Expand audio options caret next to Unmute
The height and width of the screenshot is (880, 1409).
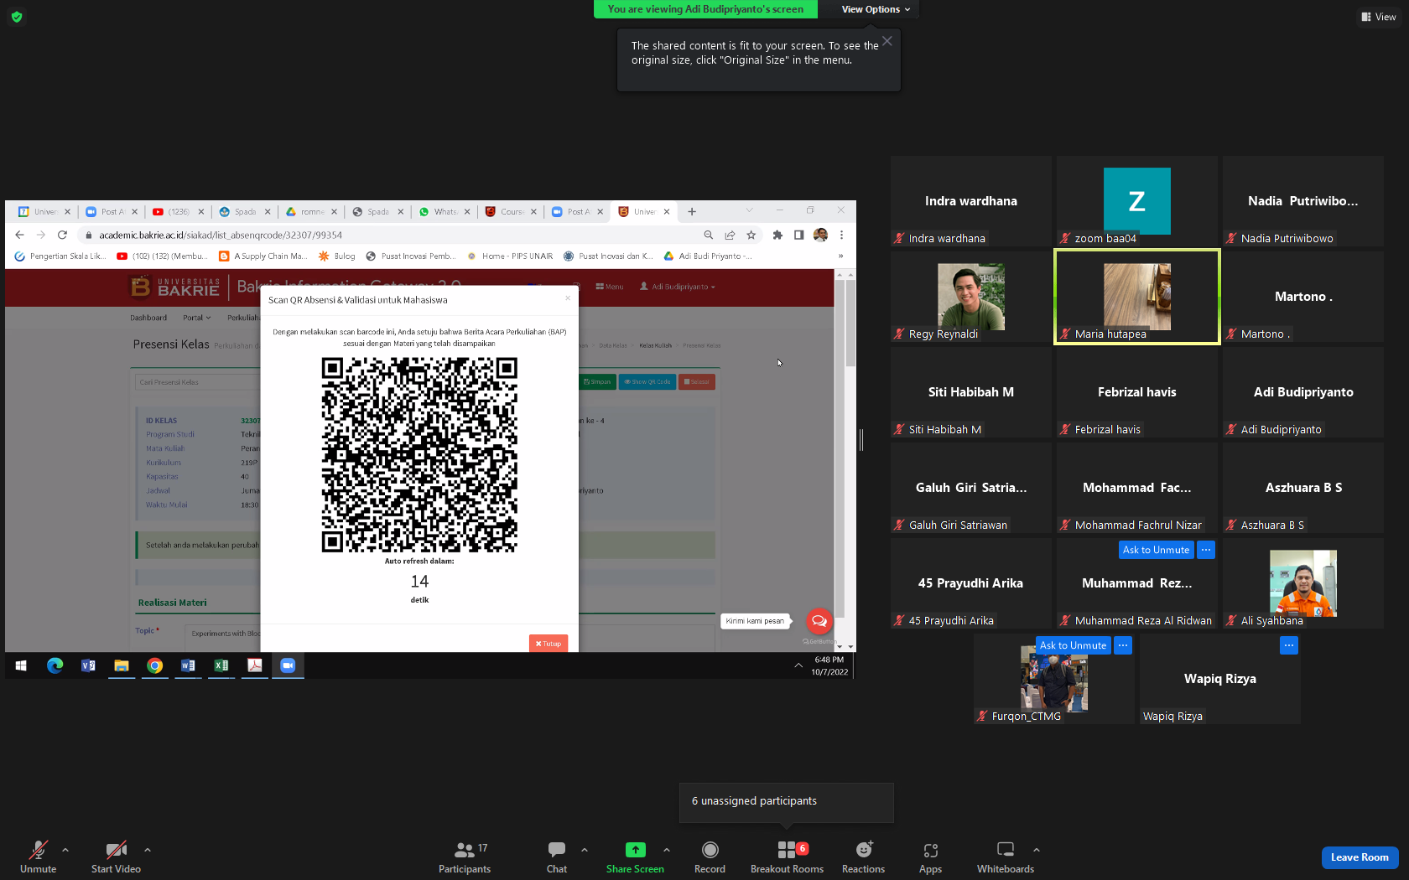pyautogui.click(x=65, y=850)
